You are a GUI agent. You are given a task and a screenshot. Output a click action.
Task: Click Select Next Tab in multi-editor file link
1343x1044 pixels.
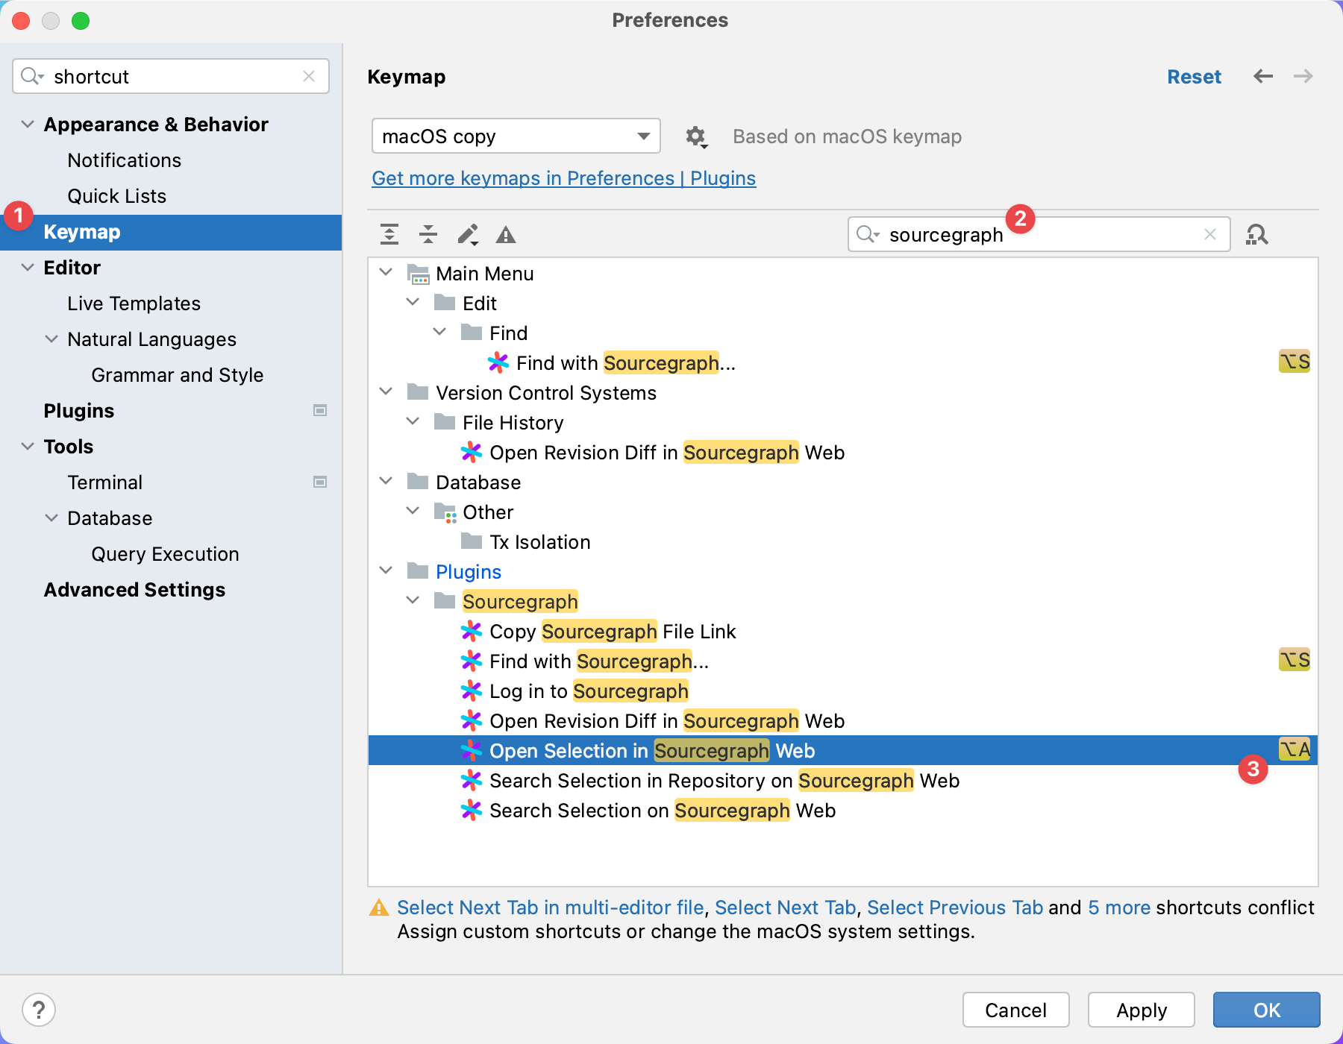click(x=550, y=908)
